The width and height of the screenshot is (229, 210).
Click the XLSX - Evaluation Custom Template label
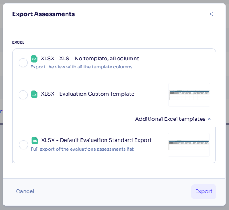pyautogui.click(x=87, y=94)
